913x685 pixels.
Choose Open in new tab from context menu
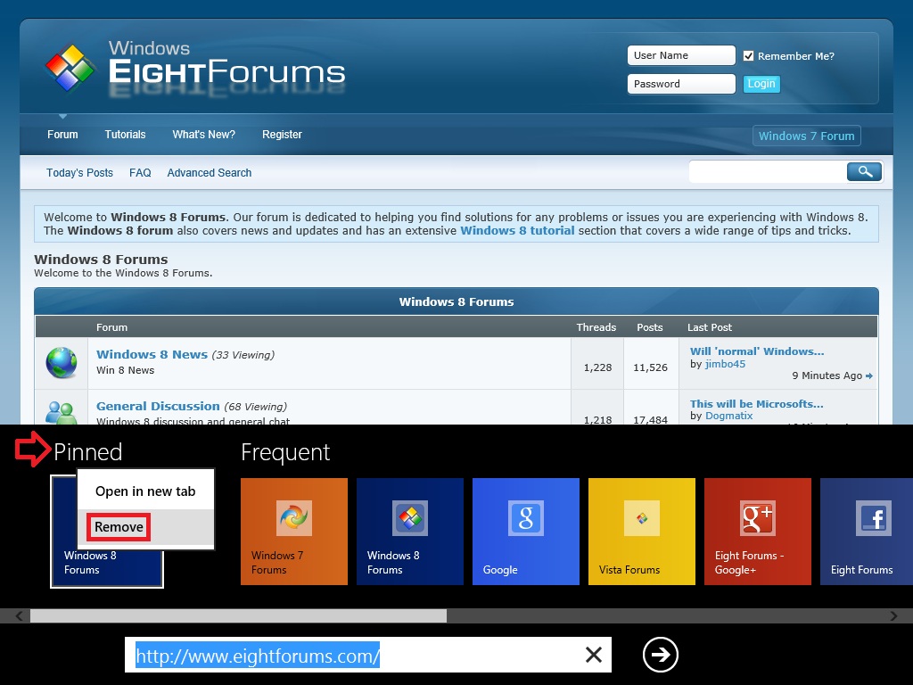[x=145, y=491]
